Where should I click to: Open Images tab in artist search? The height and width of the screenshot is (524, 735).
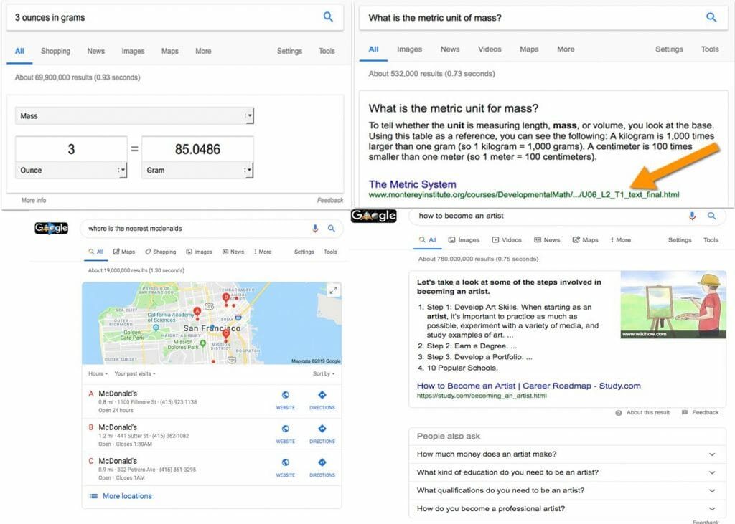464,239
